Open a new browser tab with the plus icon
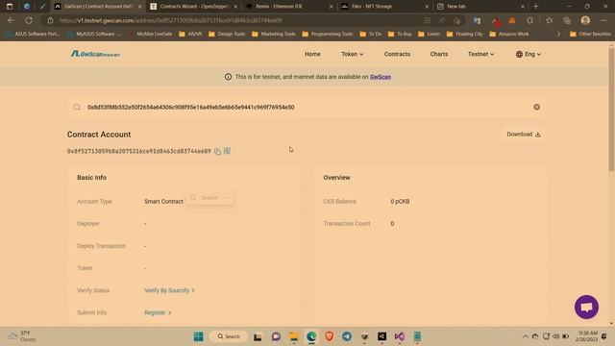Viewport: 615px width, 346px height. tap(536, 7)
